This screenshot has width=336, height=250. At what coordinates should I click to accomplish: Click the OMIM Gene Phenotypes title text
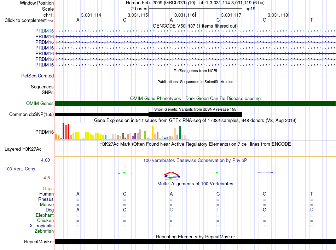click(195, 99)
